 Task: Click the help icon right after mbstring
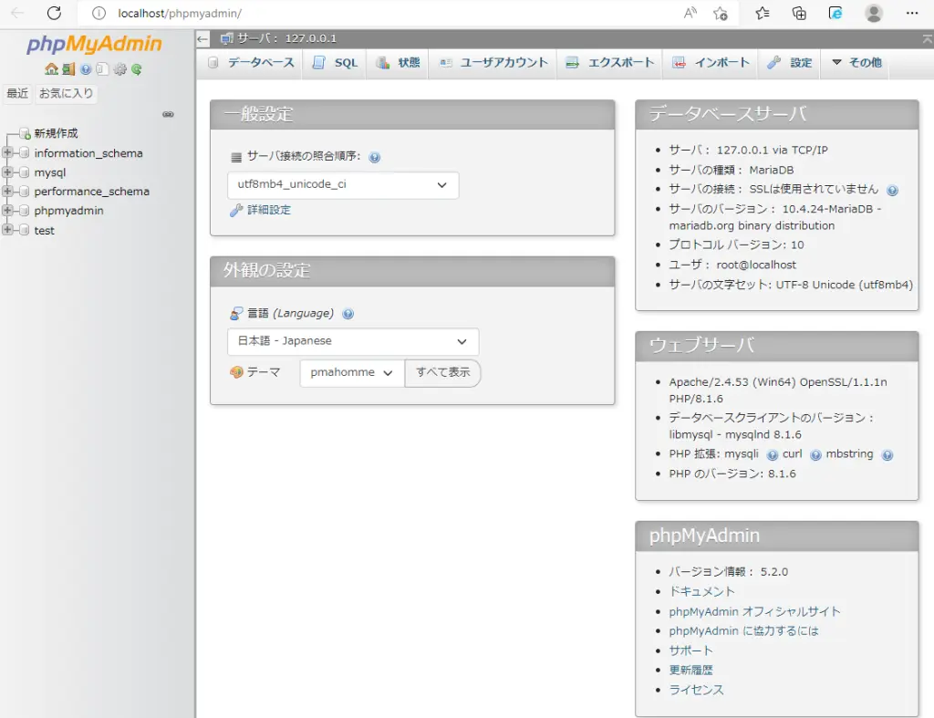(x=887, y=455)
